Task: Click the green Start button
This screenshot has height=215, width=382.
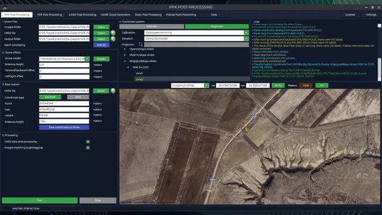Action: coord(40,201)
